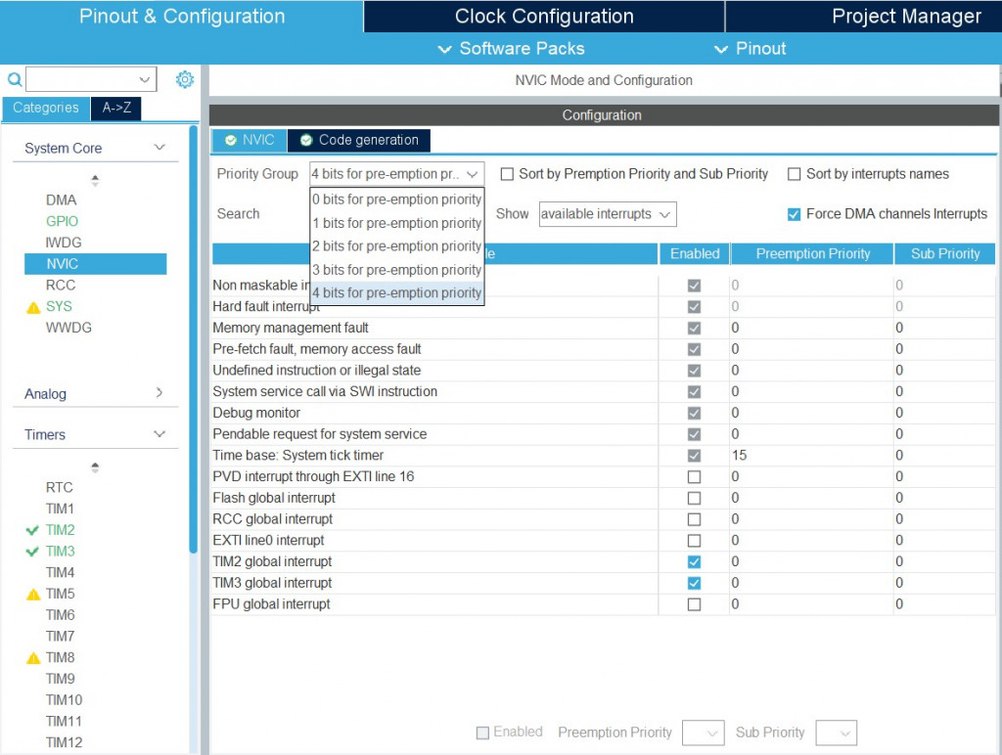Uncheck Force DMA channels Interrupts
Viewport: 1002px width, 755px height.
794,214
